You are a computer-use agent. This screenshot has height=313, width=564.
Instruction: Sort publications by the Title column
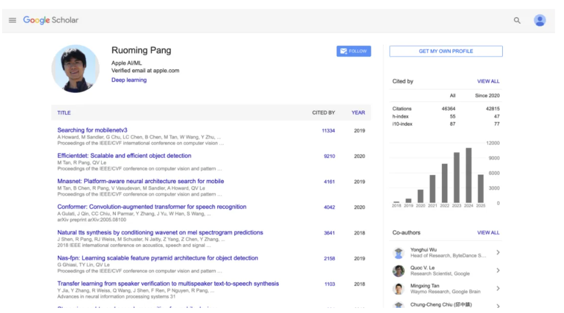[64, 113]
